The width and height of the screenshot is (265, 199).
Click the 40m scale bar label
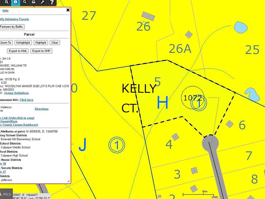tap(205, 191)
